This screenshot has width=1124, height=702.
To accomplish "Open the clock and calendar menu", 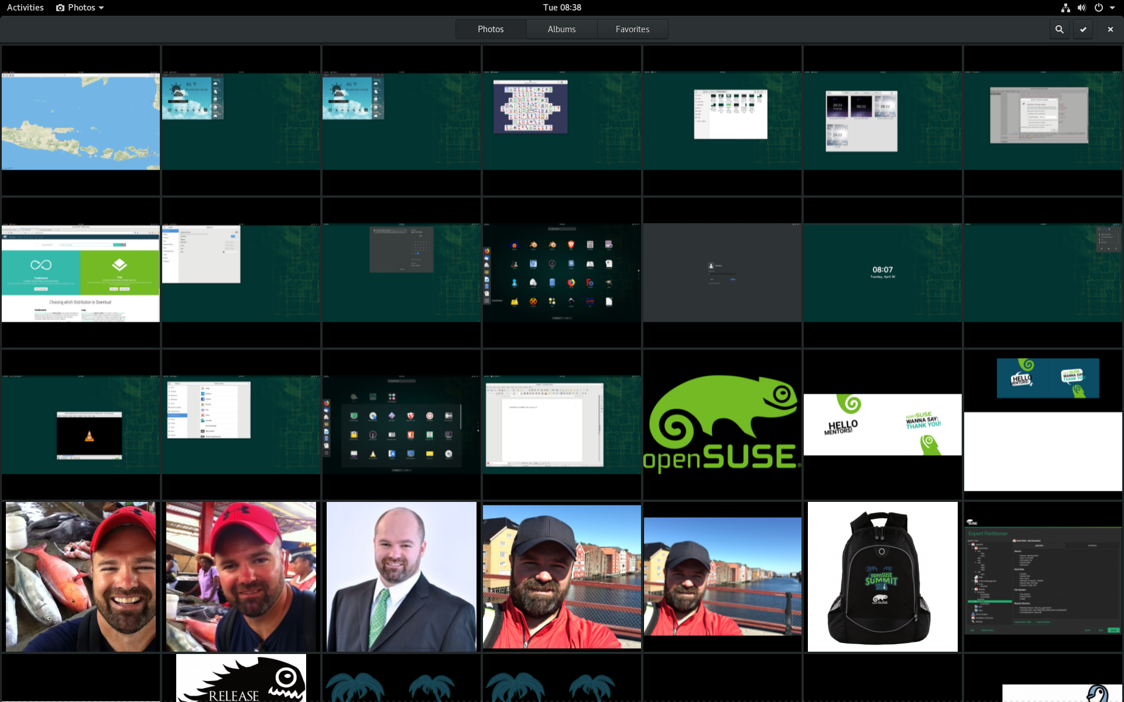I will pos(561,8).
